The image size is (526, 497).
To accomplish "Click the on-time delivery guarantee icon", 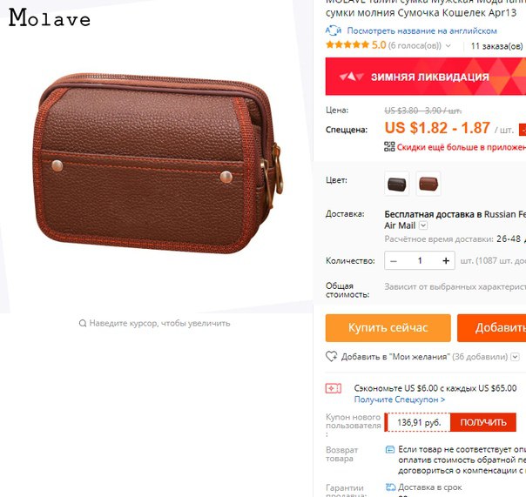I will (390, 487).
